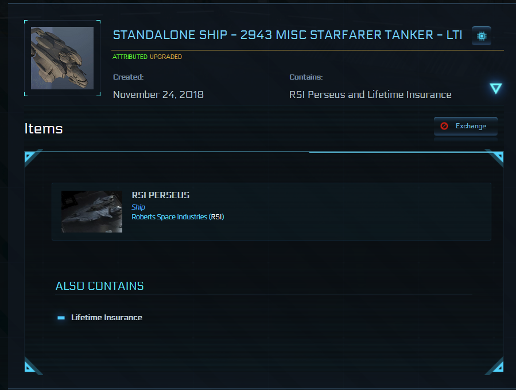This screenshot has width=516, height=390.
Task: Open the RSI Perseus ship thumbnail
Action: [92, 211]
